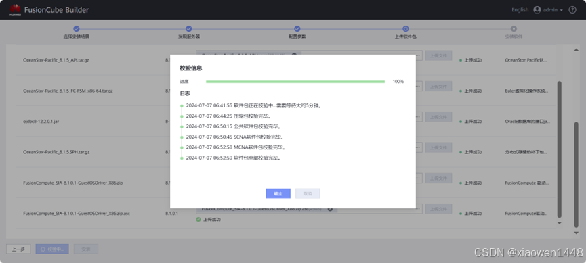586x263 pixels.
Task: Click the Huawei logo in the header
Action: point(16,10)
